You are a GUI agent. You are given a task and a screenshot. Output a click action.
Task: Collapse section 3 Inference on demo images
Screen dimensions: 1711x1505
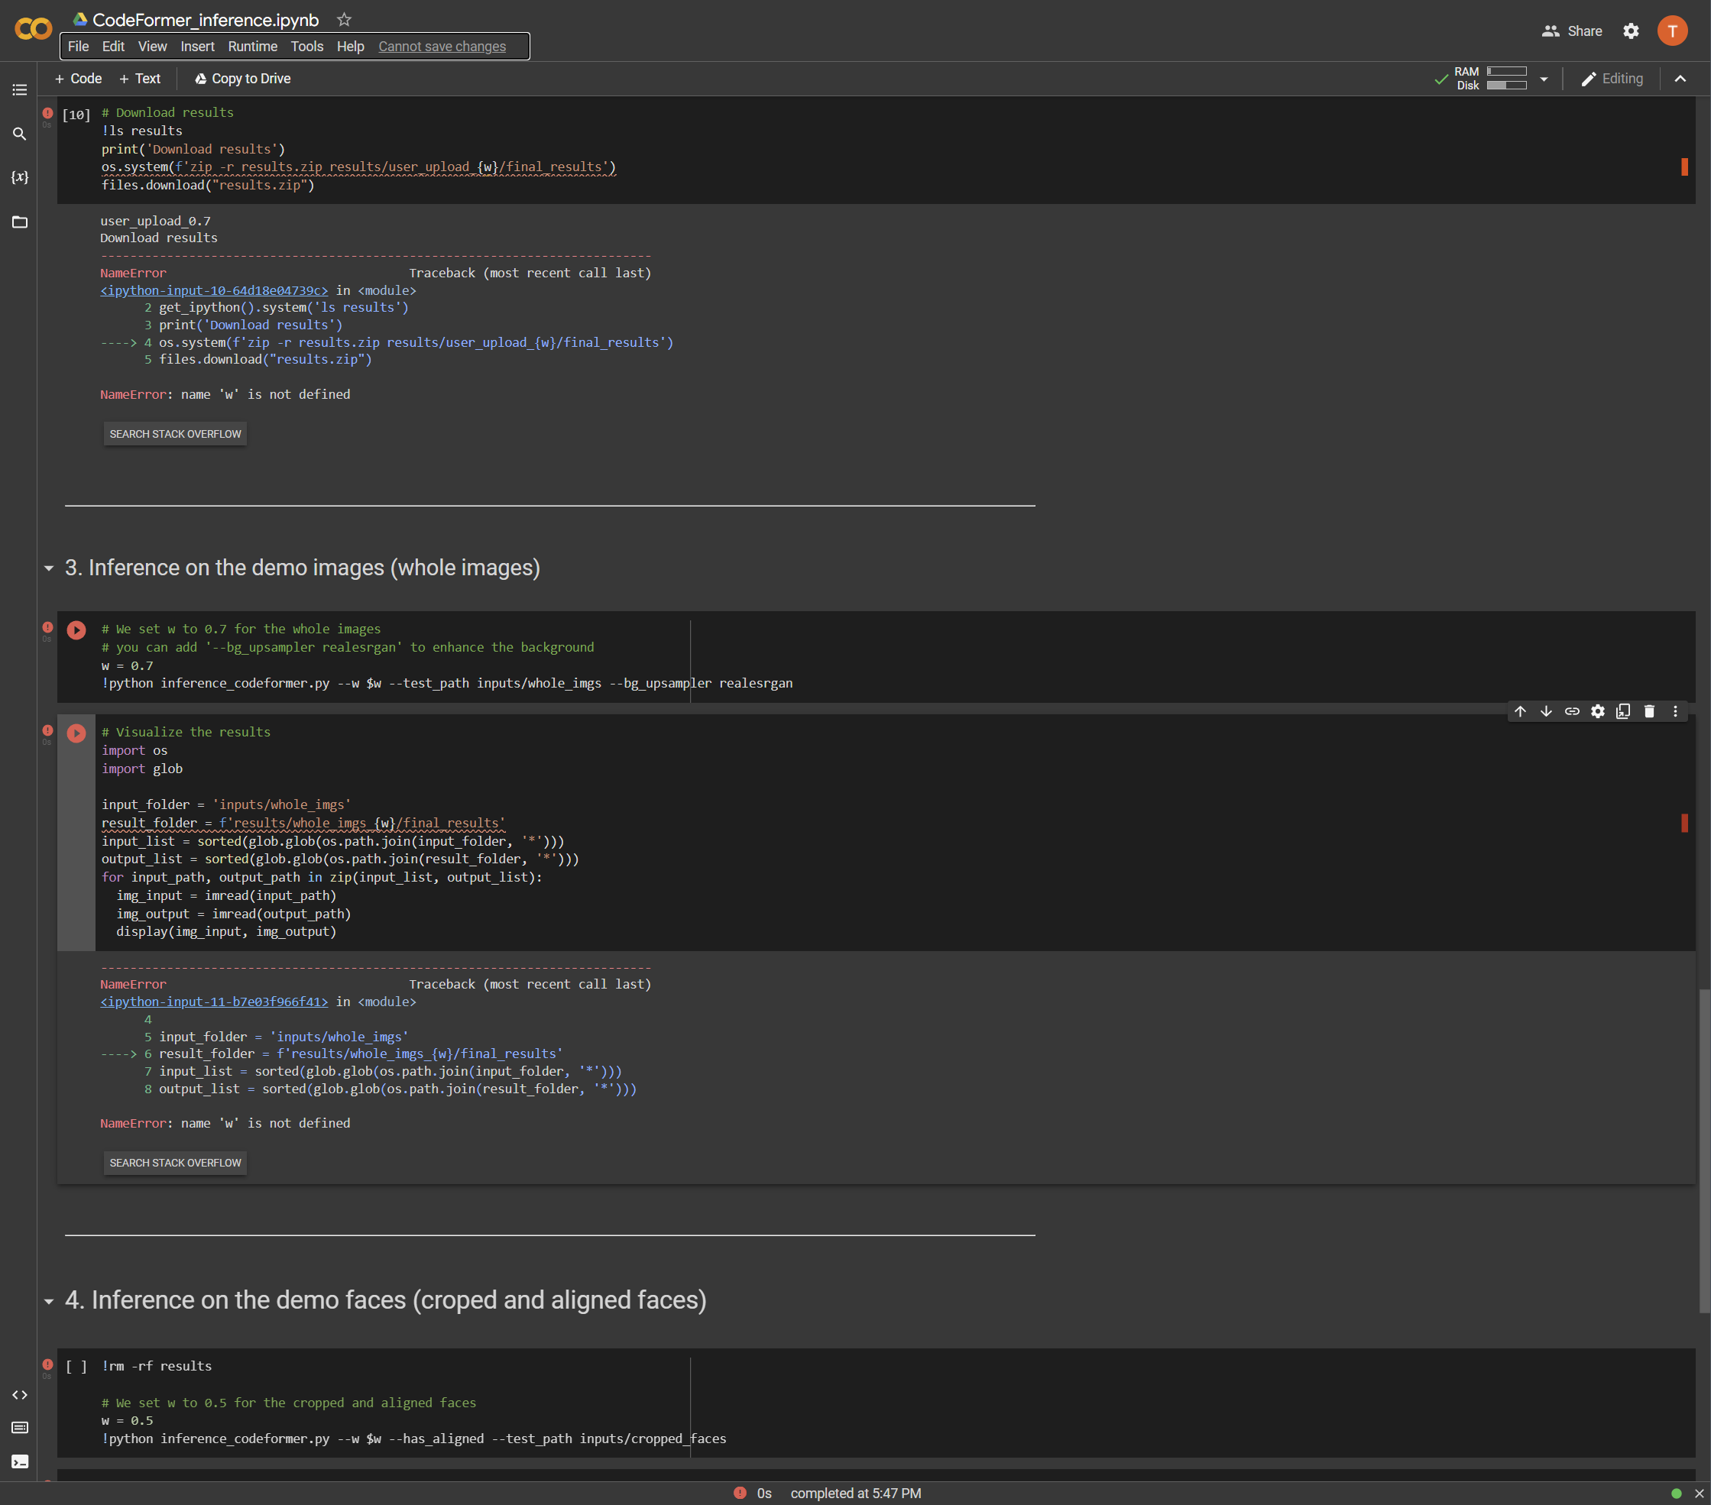pos(49,568)
